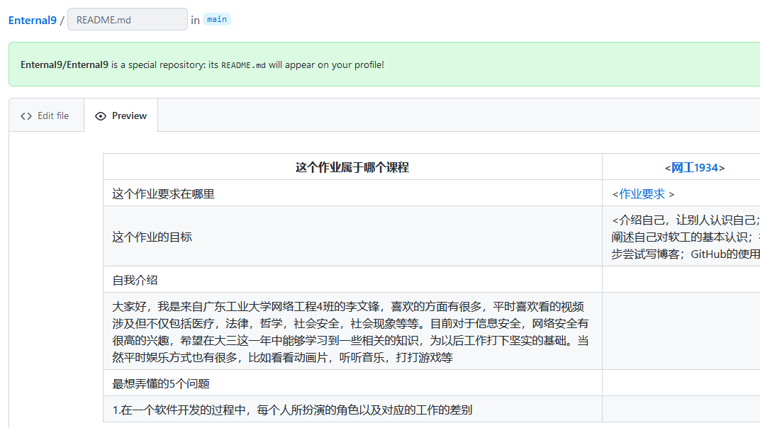760x428 pixels.
Task: Switch to the Edit file tab
Action: point(46,116)
